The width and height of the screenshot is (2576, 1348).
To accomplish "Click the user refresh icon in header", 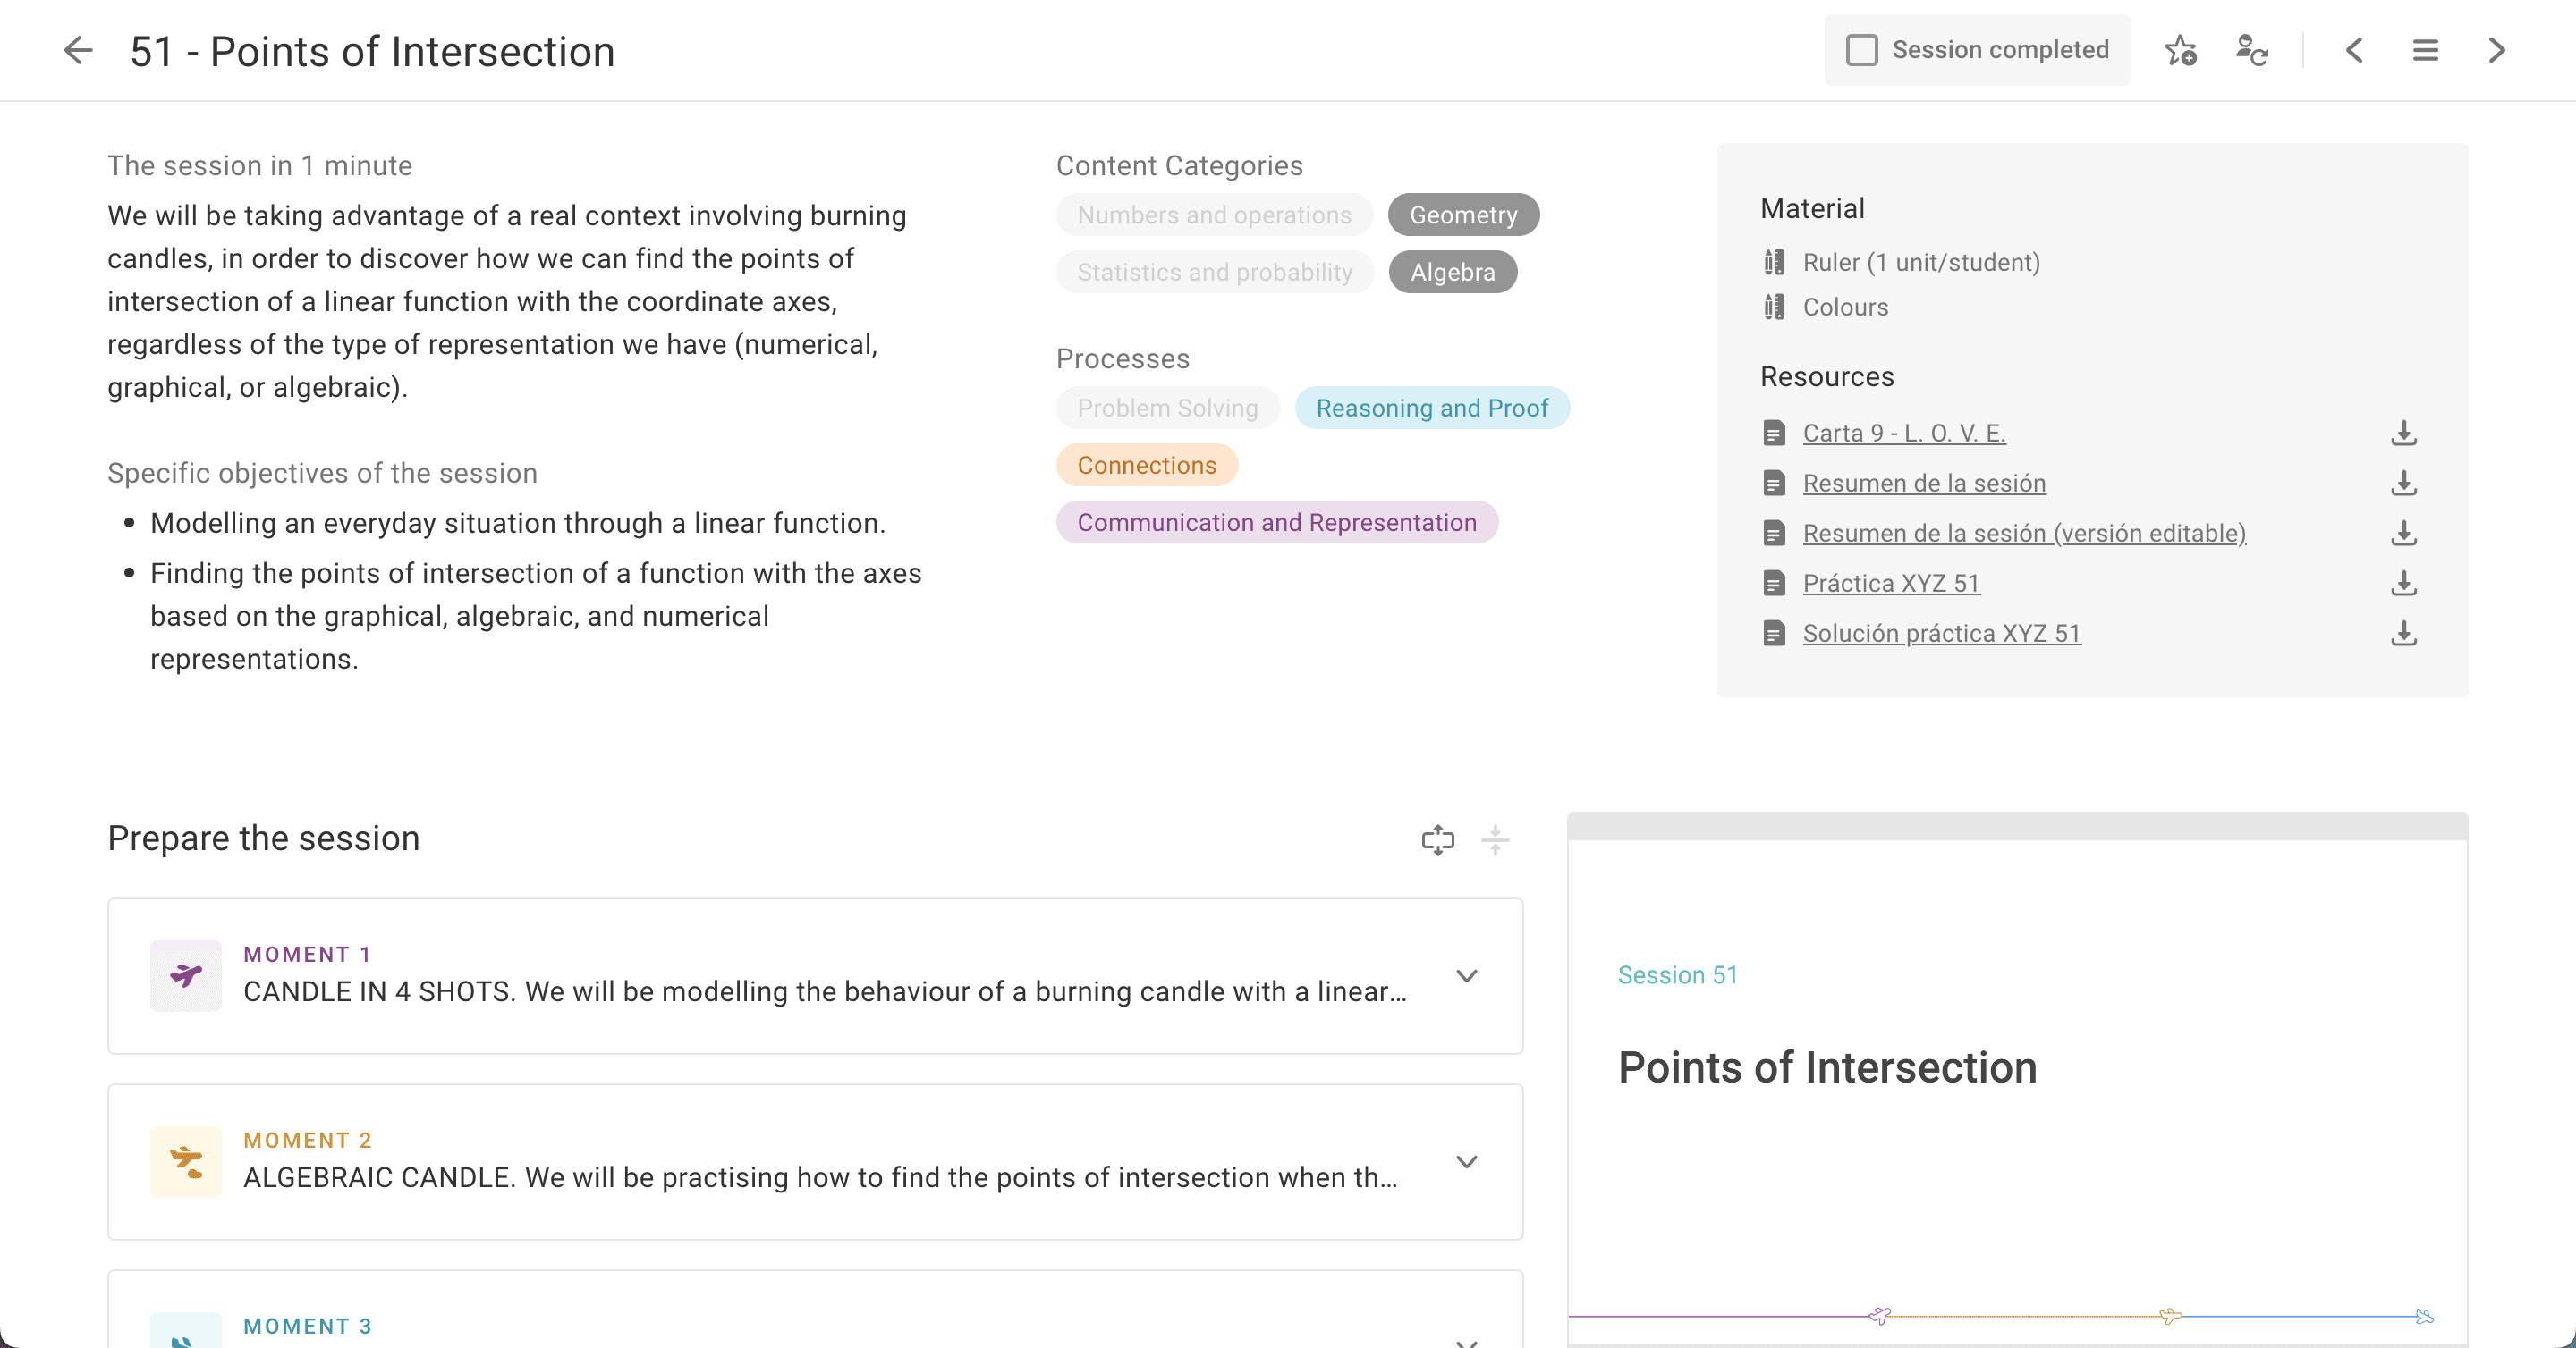I will click(2251, 50).
